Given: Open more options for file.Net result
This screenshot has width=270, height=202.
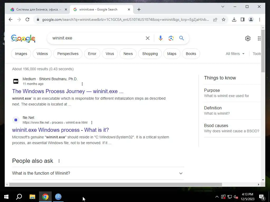Looking at the screenshot, I should (x=92, y=123).
